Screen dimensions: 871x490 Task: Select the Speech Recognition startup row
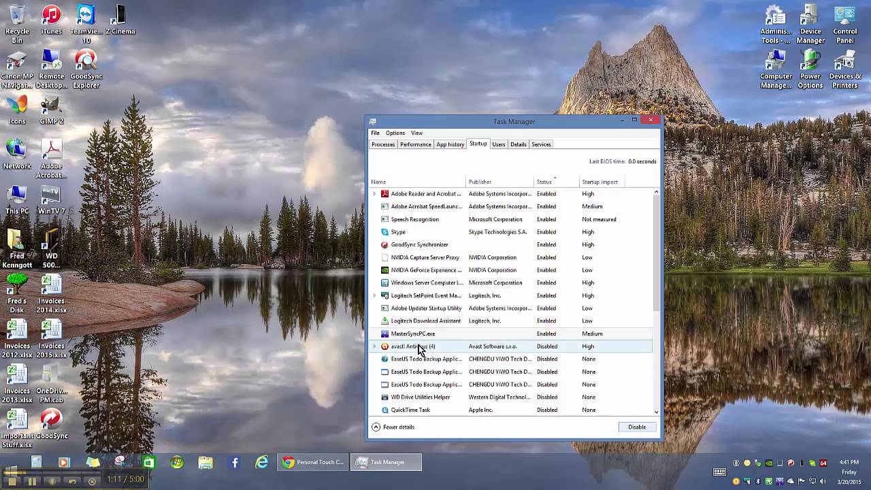[x=511, y=220]
